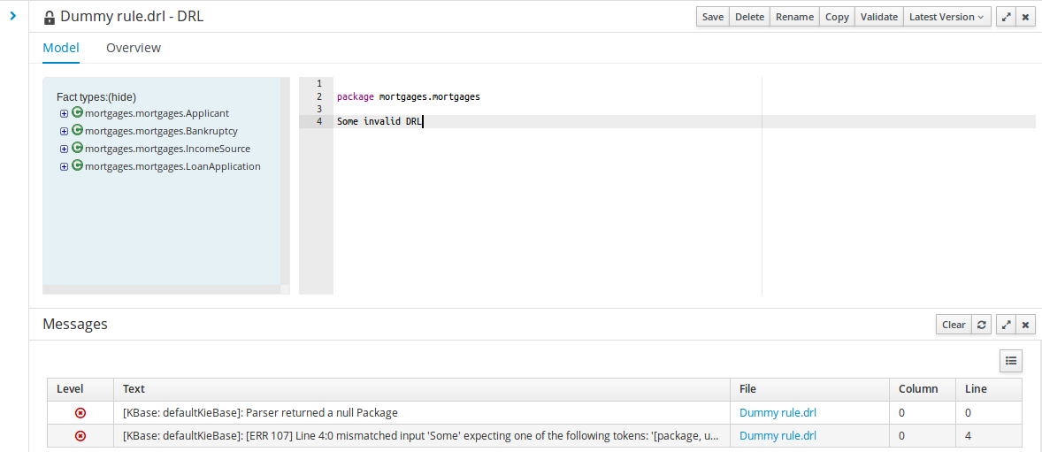The width and height of the screenshot is (1042, 452).
Task: Open the Latest Version dropdown
Action: (947, 17)
